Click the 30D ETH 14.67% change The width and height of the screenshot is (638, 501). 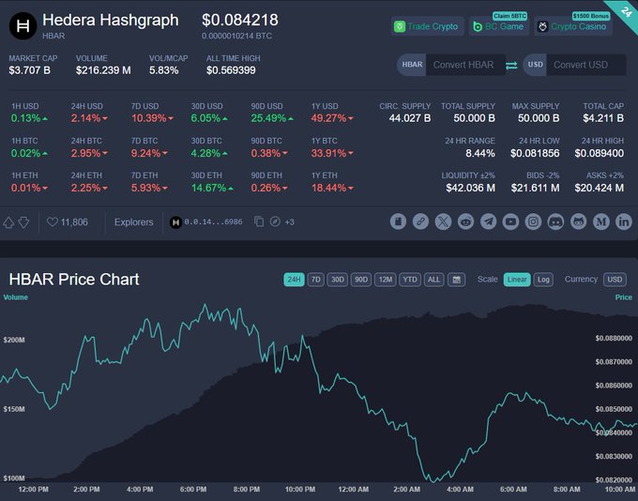[212, 188]
